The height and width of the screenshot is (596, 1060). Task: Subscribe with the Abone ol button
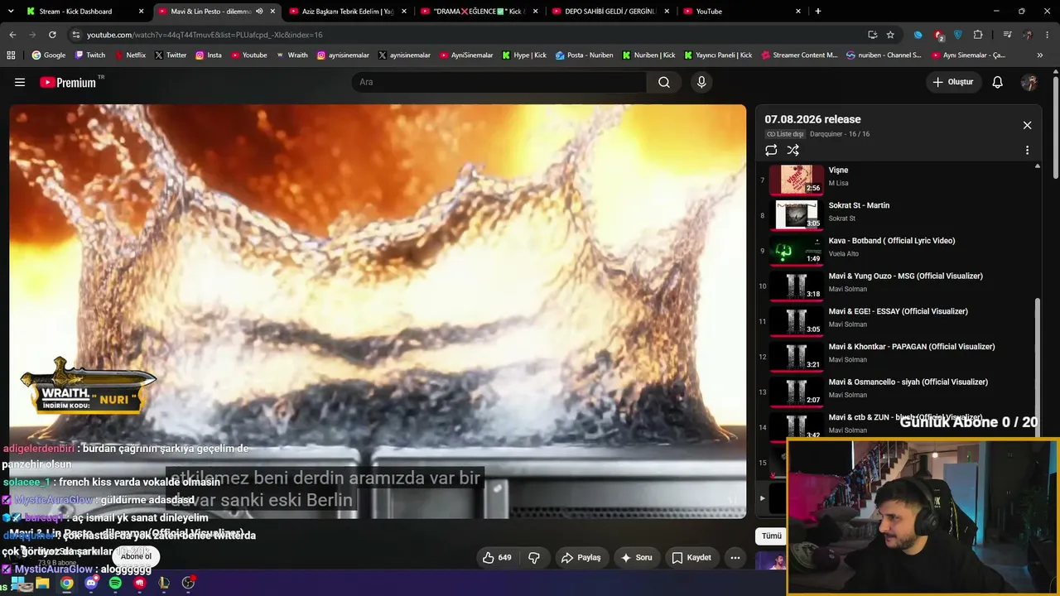[x=137, y=556]
